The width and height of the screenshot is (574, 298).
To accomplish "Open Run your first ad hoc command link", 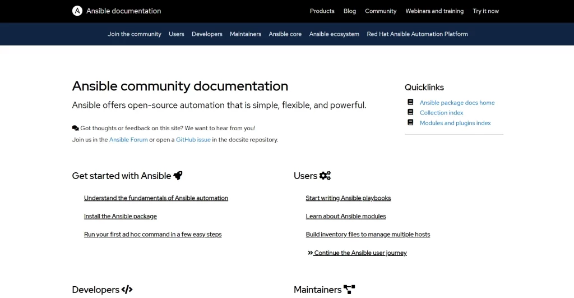I will click(152, 234).
